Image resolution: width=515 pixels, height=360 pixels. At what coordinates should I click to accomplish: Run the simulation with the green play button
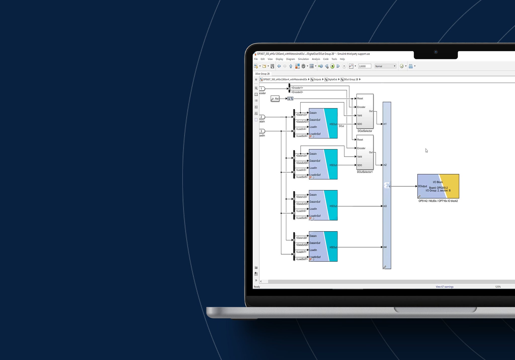(332, 66)
